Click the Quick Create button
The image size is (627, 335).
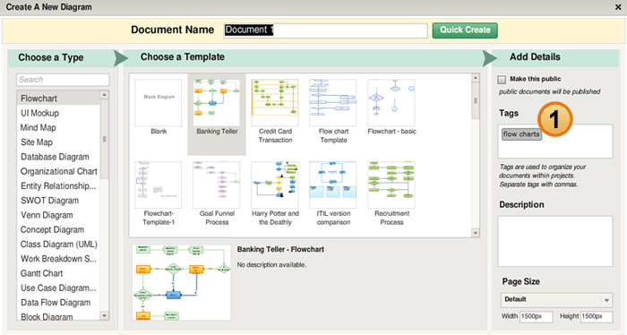[465, 30]
